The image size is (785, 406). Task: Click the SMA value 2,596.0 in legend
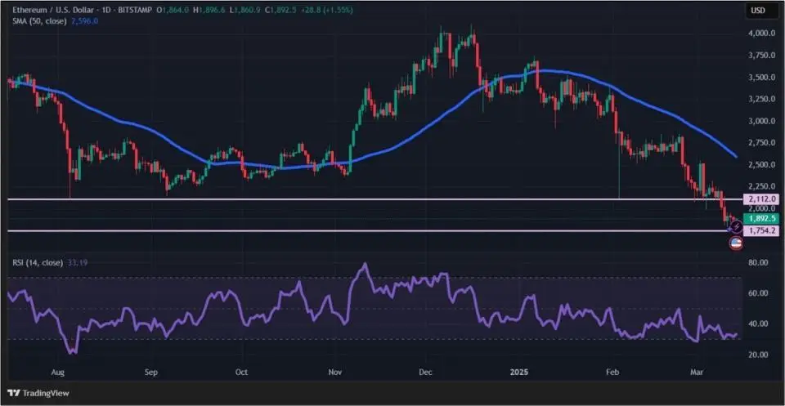85,21
